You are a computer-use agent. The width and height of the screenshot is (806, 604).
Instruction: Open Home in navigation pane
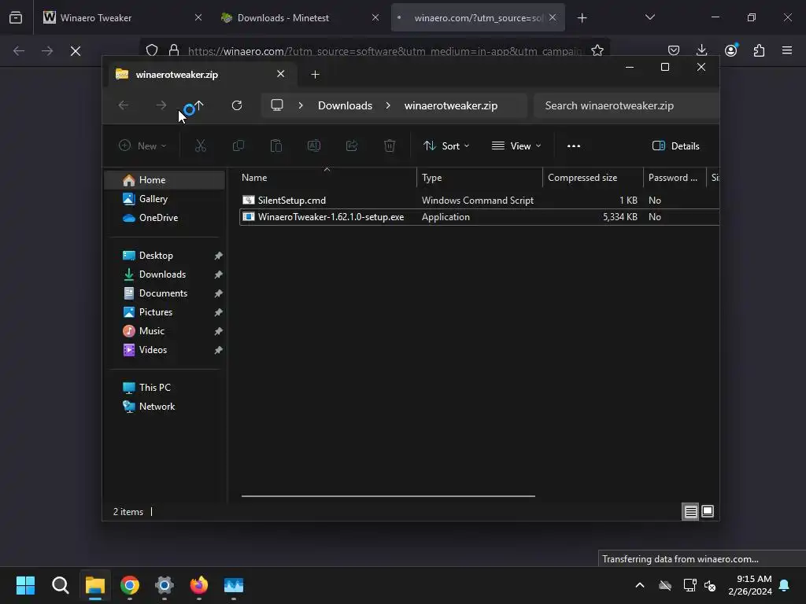[x=165, y=180]
